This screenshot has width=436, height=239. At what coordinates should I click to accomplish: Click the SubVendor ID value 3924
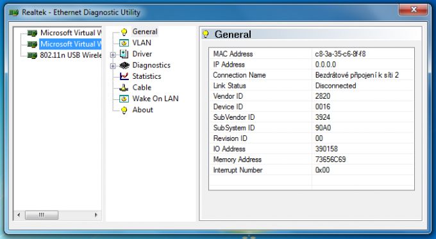323,117
